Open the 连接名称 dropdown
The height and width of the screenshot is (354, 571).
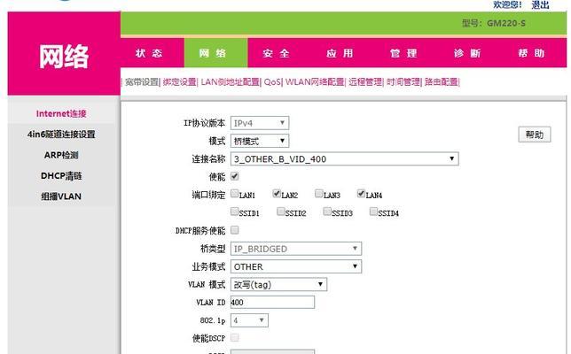click(x=345, y=158)
